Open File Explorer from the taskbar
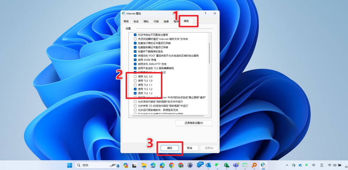This screenshot has width=348, height=170. (144, 165)
